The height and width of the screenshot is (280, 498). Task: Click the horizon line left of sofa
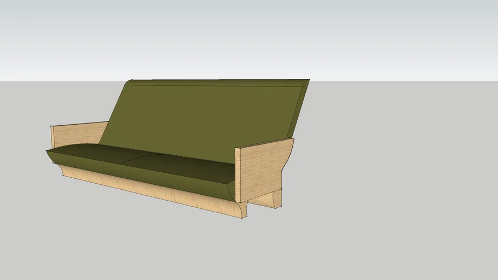[x=55, y=81]
